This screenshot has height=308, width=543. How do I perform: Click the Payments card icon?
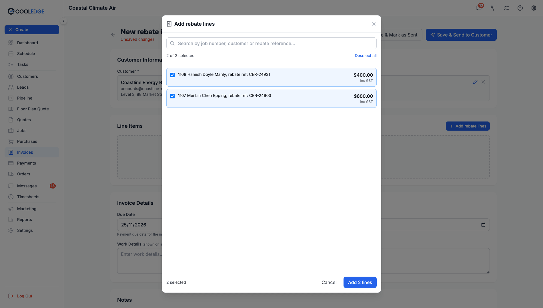coord(11,163)
